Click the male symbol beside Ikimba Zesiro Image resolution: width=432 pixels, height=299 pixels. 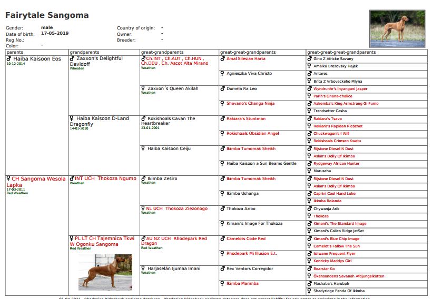tap(143, 178)
